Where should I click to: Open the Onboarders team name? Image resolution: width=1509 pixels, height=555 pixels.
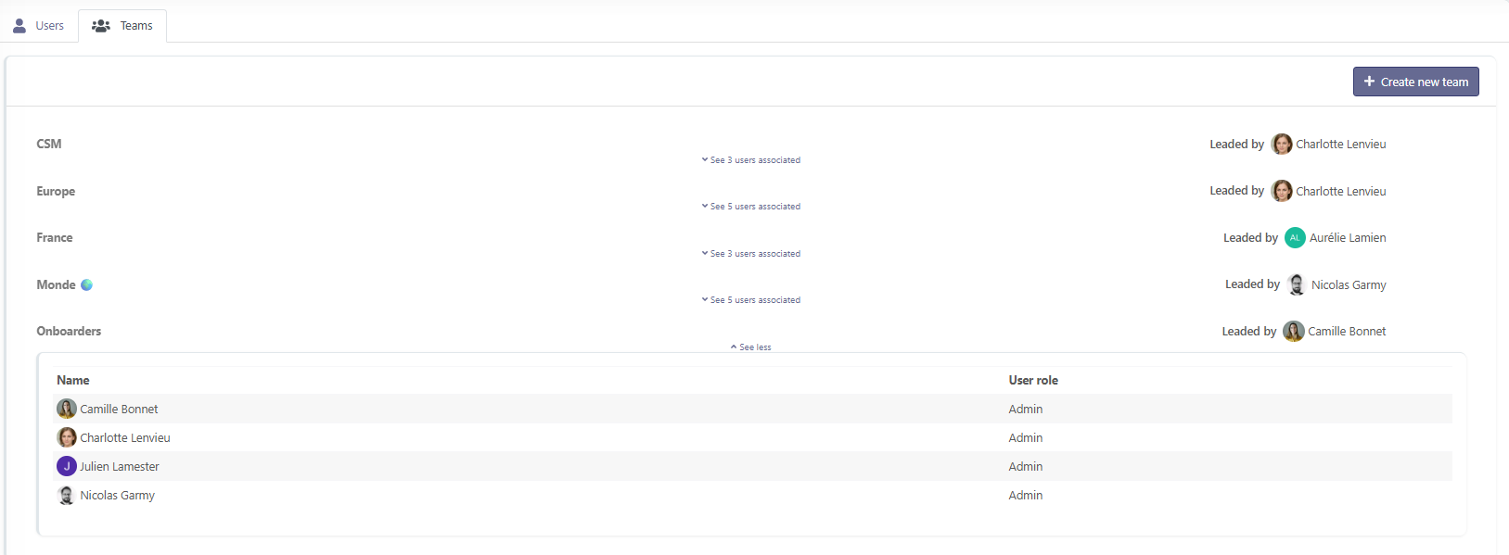coord(69,332)
